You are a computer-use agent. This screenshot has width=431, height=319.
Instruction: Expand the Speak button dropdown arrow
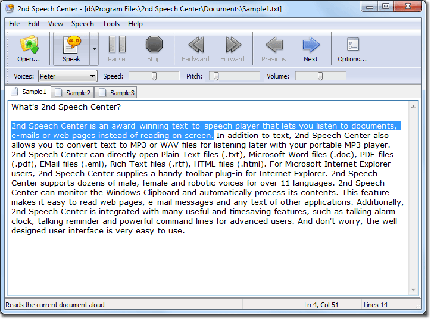[x=94, y=49]
